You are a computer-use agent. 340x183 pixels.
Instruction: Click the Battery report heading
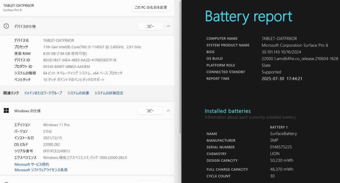(x=249, y=16)
